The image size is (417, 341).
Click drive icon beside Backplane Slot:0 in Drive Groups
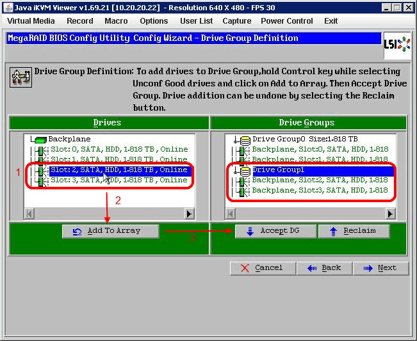click(243, 150)
